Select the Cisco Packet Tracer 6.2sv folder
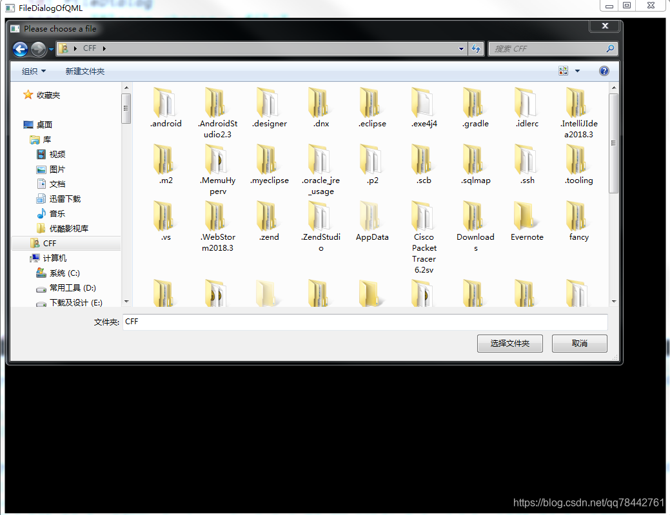670x515 pixels. [x=424, y=237]
